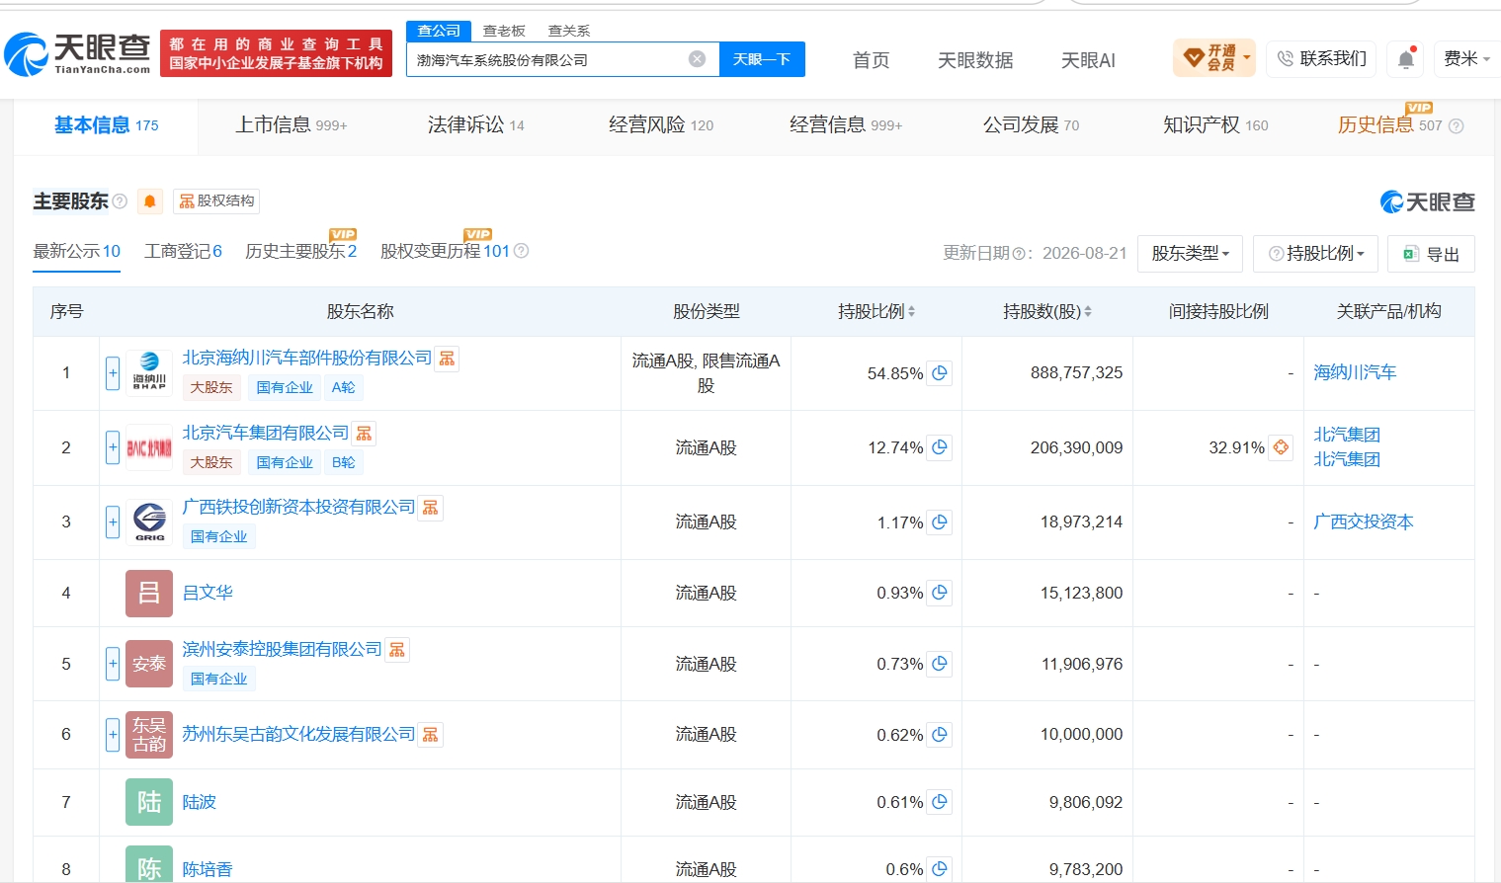Open equity structure icon beside 滨州安泰控股集团有限公司
Image resolution: width=1501 pixels, height=883 pixels.
396,650
